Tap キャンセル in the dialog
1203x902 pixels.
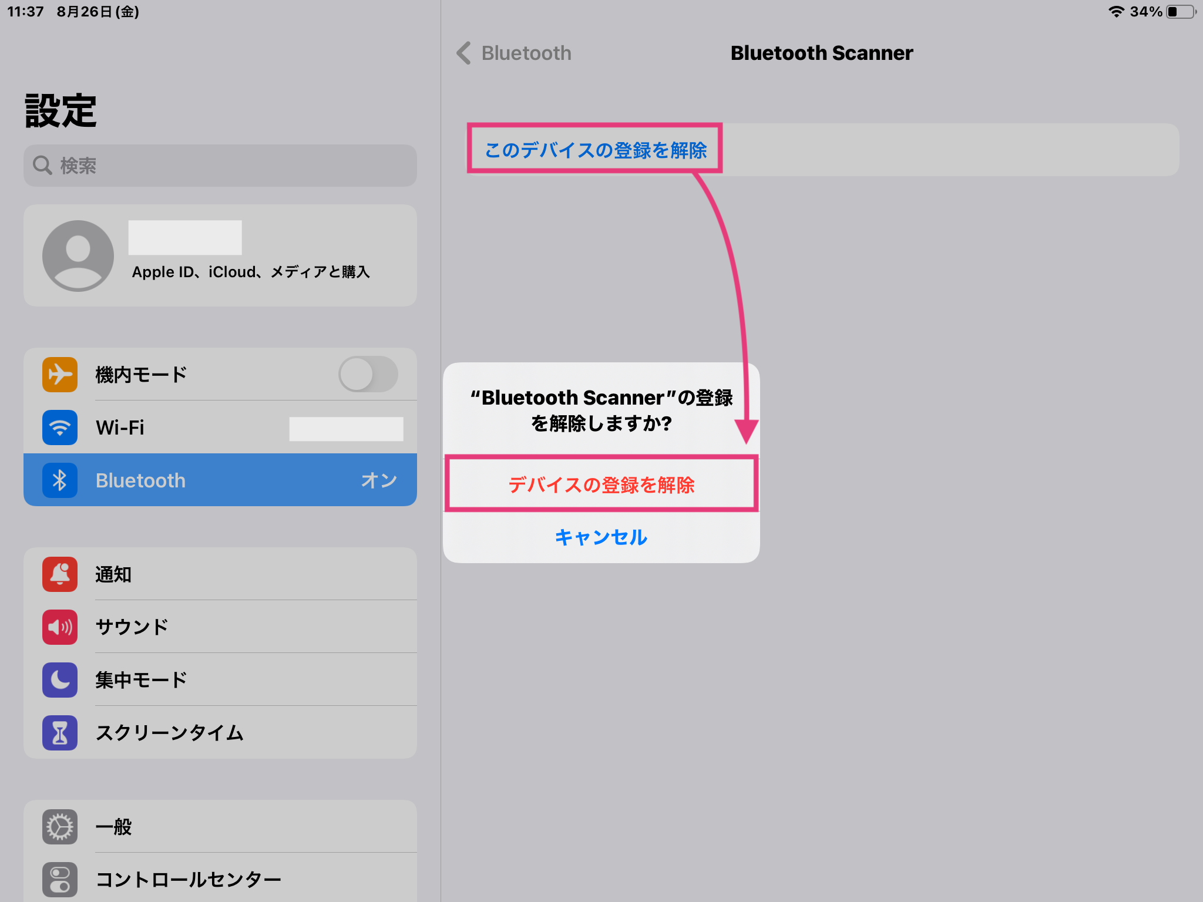pyautogui.click(x=601, y=537)
